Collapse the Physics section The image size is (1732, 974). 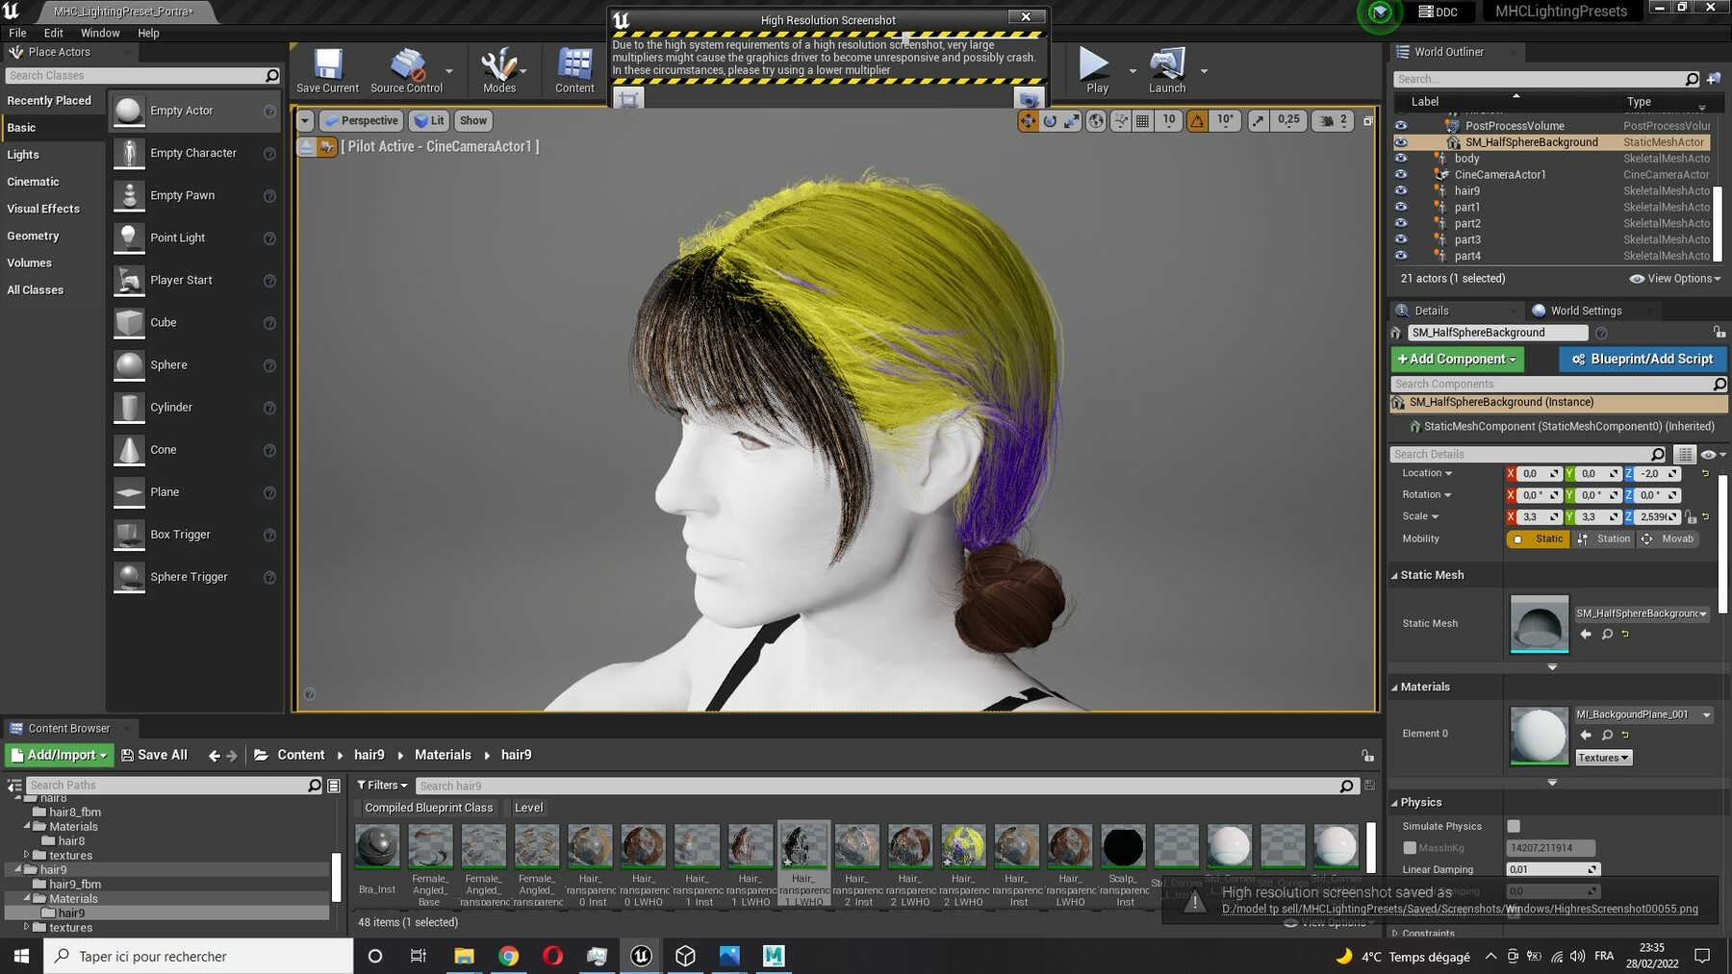[1394, 803]
